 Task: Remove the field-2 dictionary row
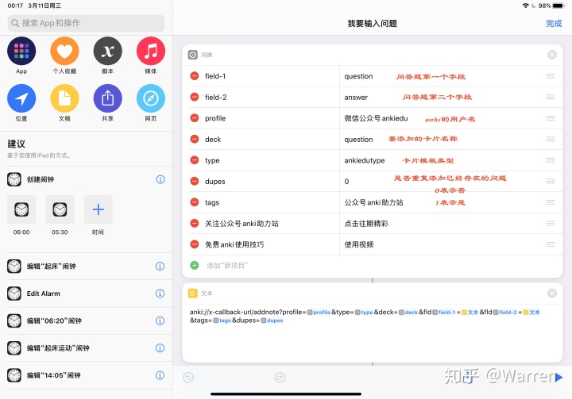195,98
